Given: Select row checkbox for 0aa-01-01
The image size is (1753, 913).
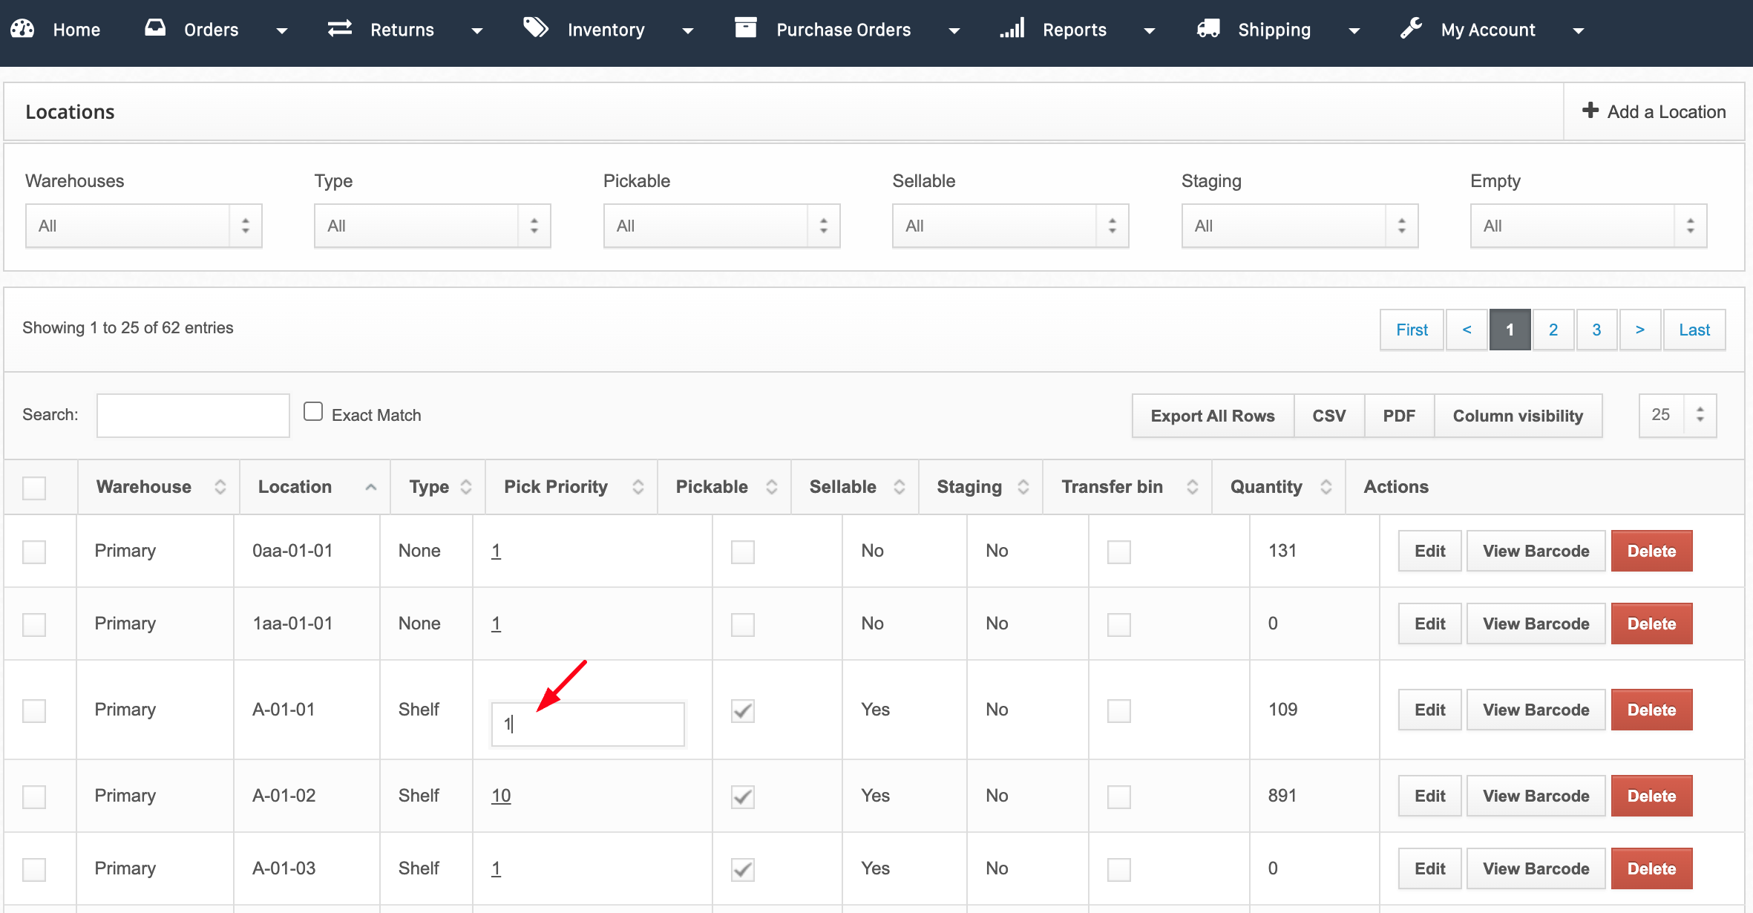Looking at the screenshot, I should (x=34, y=552).
